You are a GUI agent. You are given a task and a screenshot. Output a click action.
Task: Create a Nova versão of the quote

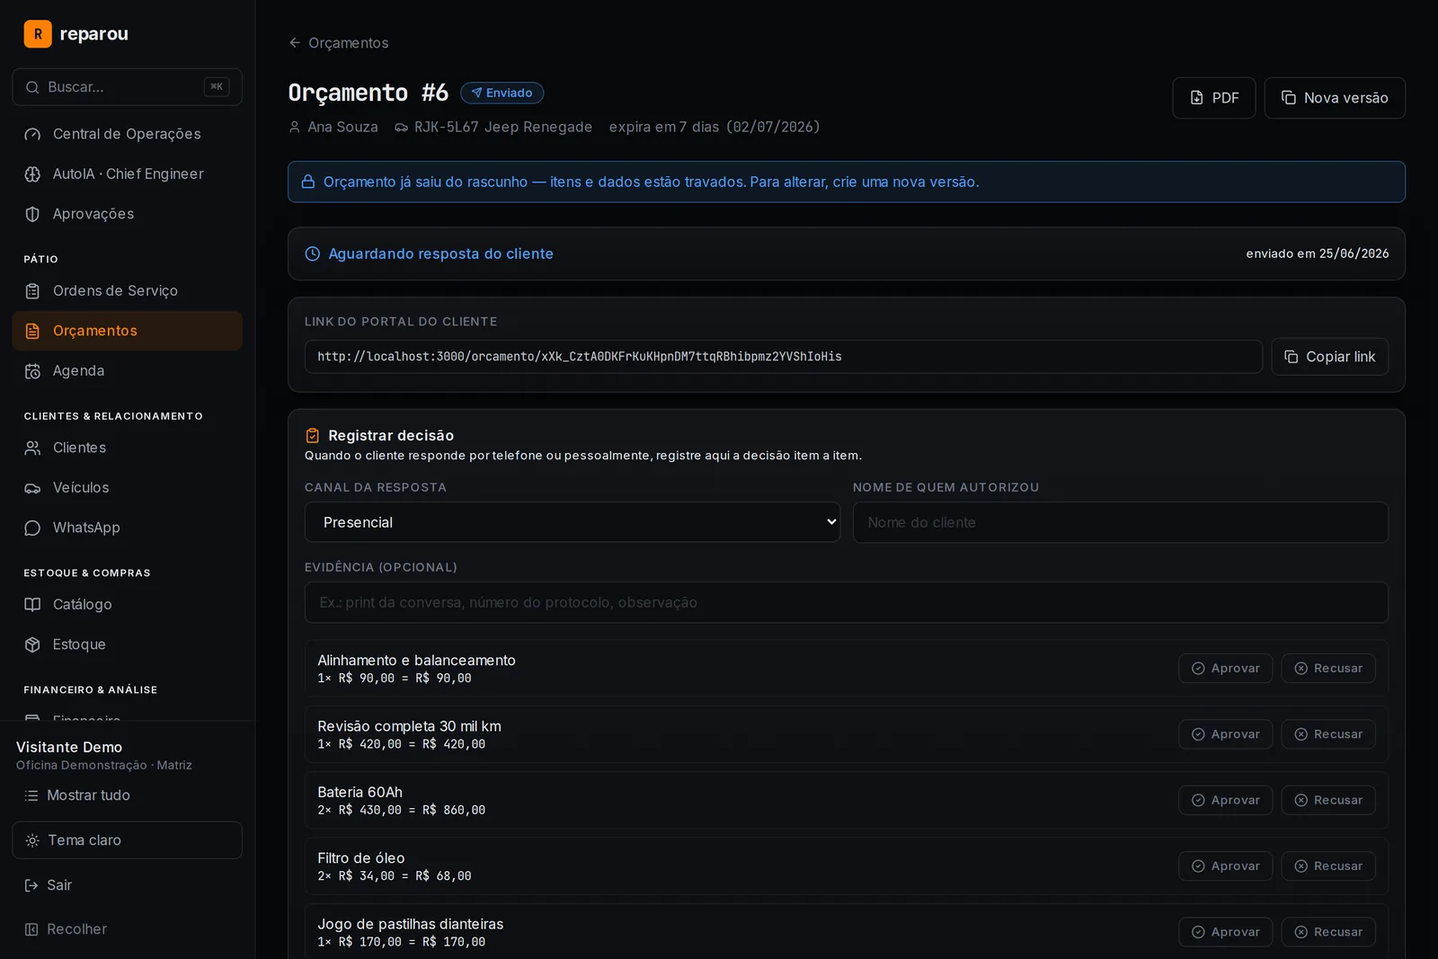pyautogui.click(x=1335, y=98)
